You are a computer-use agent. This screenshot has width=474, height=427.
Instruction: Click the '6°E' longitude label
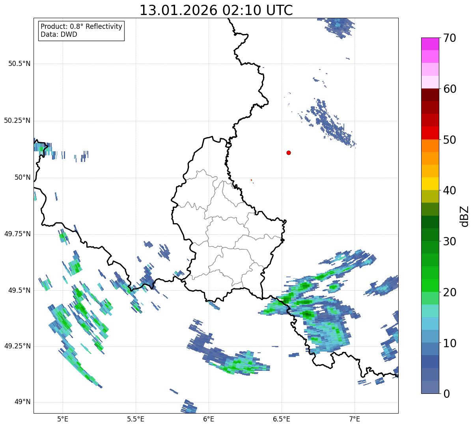click(209, 419)
